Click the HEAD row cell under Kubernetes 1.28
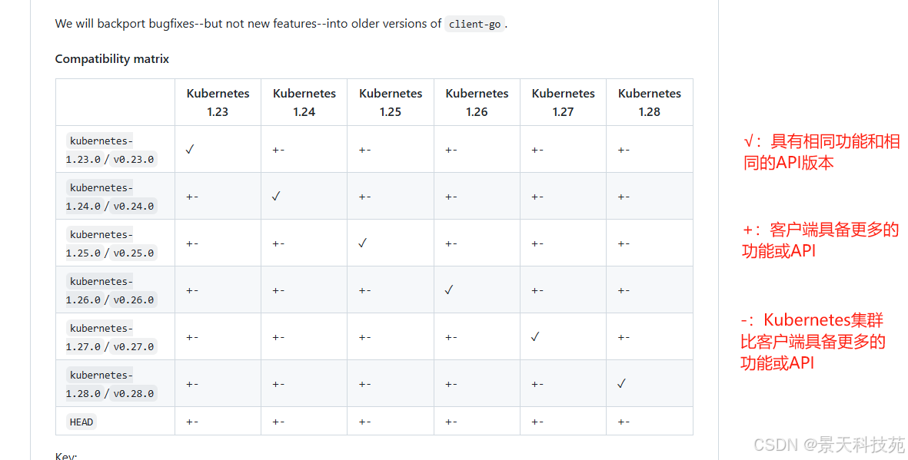This screenshot has height=460, width=908. point(624,422)
